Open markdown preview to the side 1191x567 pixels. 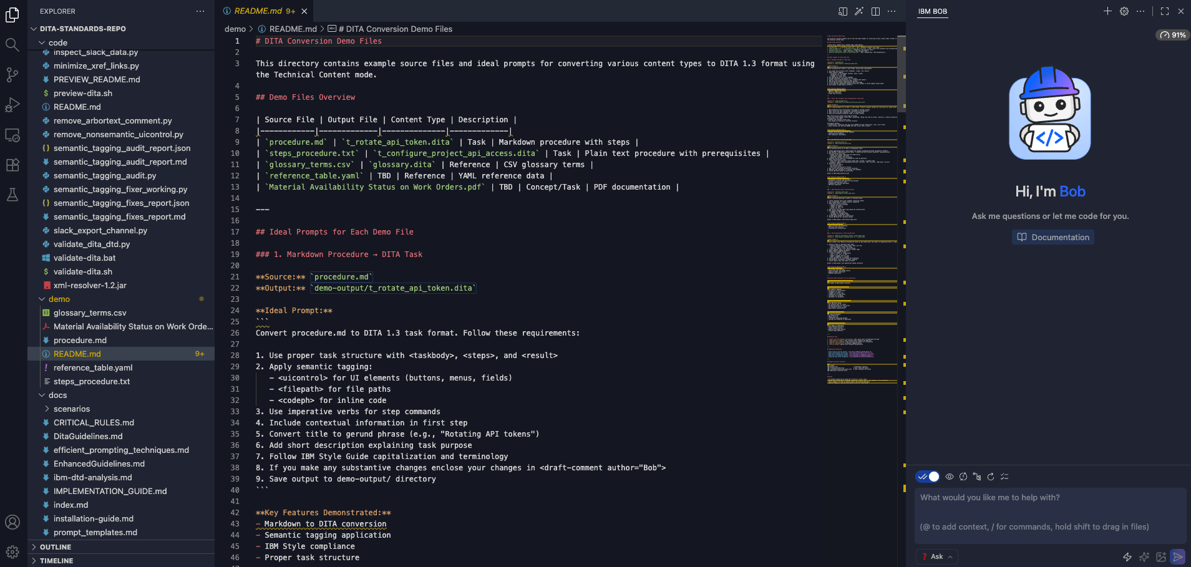coord(843,11)
